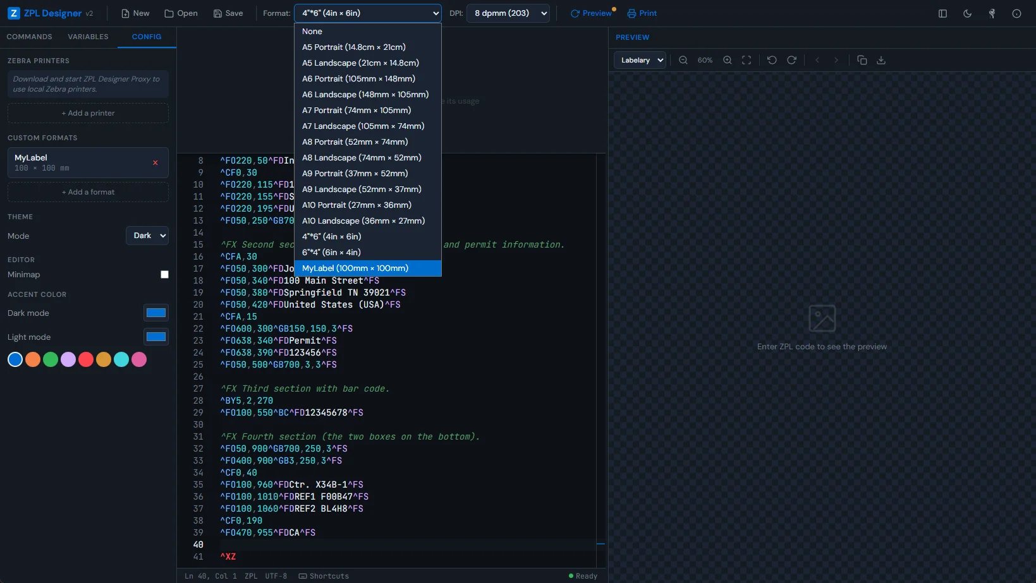Switch to the VARIABLES tab
Image resolution: width=1036 pixels, height=583 pixels.
(88, 37)
